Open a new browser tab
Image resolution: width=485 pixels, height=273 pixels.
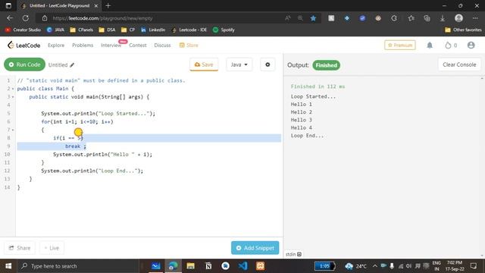(x=108, y=5)
